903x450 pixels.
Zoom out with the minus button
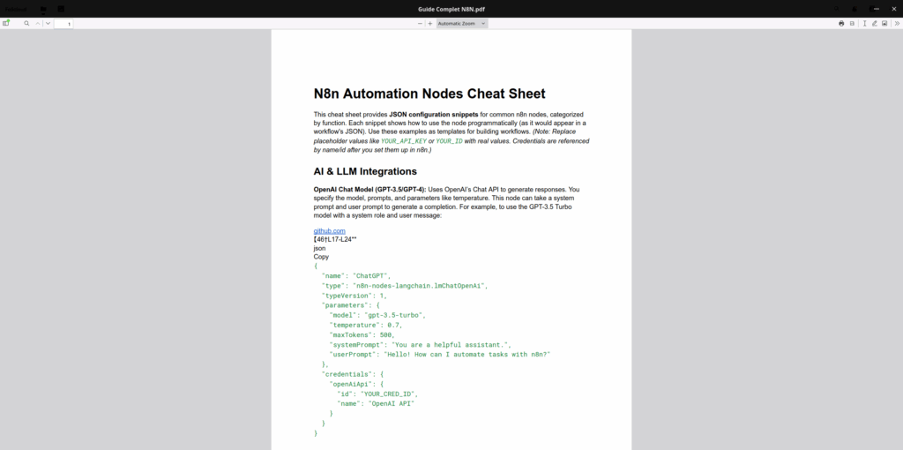point(420,24)
